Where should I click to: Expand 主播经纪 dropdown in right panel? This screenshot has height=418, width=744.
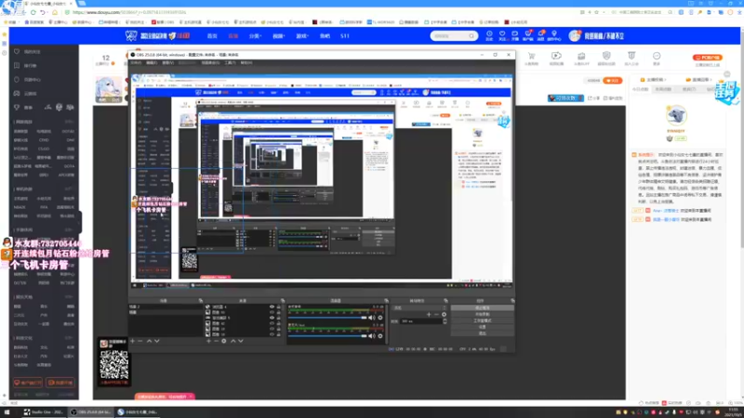tap(654, 80)
